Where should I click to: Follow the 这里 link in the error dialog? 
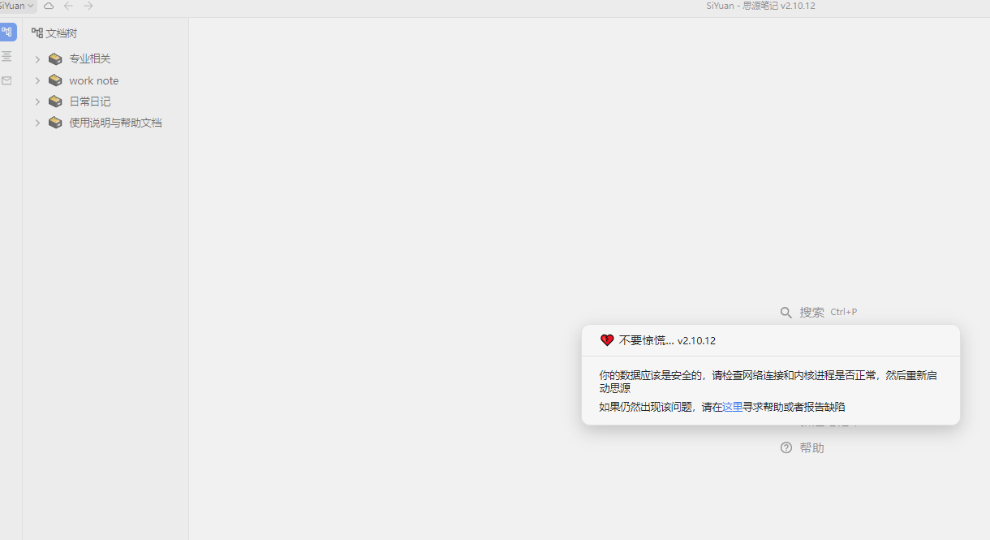[x=733, y=407]
